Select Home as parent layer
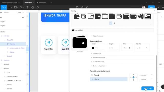The height and width of the screenshot is (92, 164). [109, 79]
